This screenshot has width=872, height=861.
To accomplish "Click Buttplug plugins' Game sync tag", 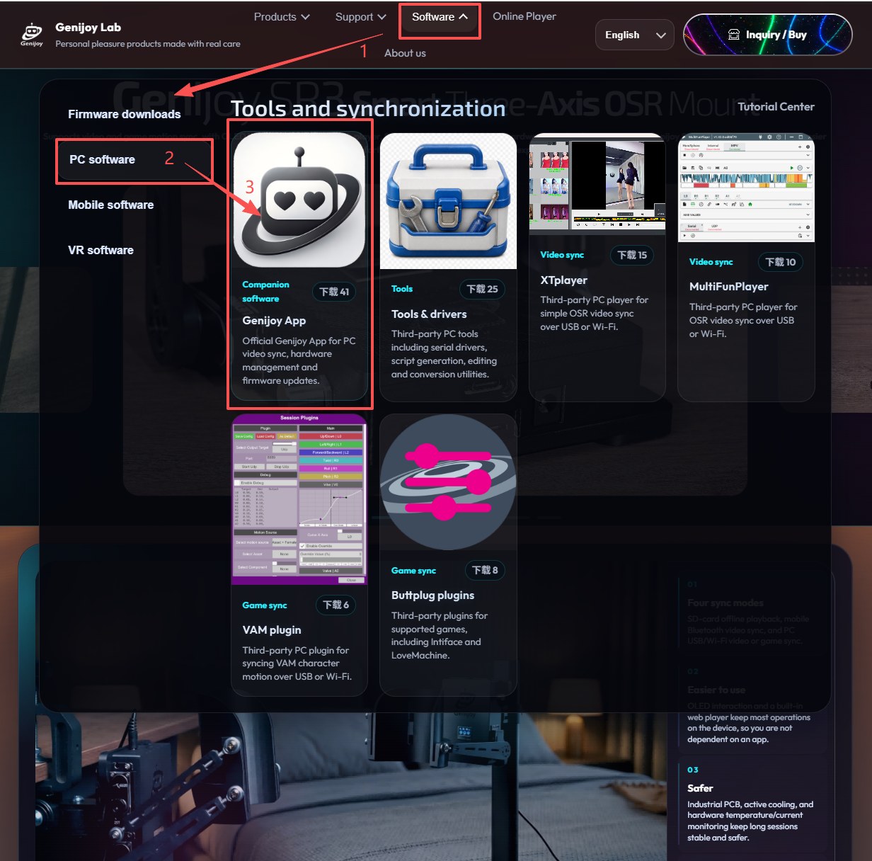I will [x=413, y=571].
